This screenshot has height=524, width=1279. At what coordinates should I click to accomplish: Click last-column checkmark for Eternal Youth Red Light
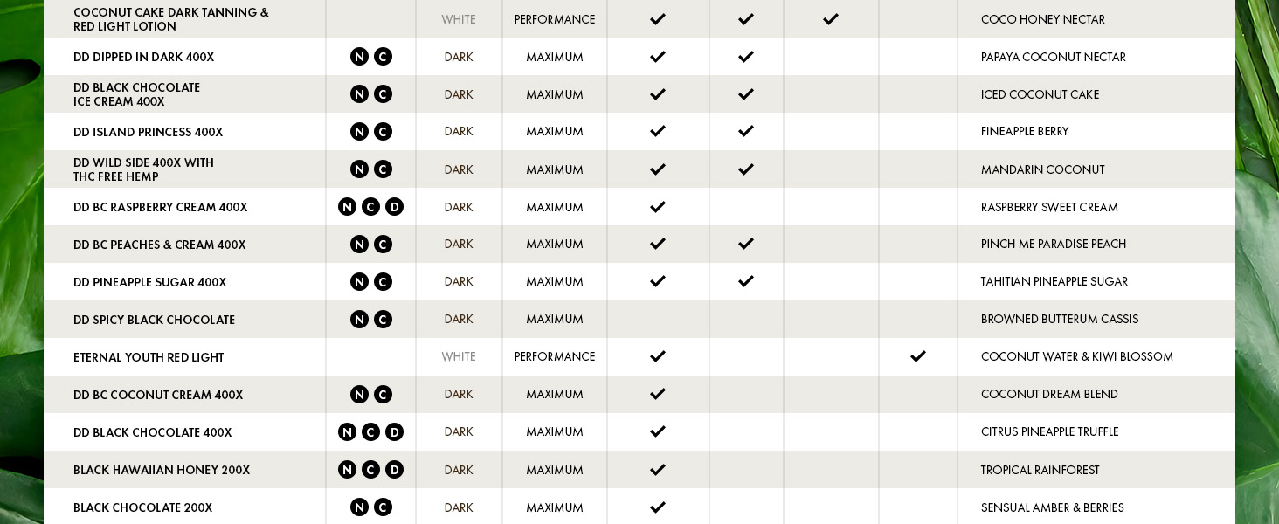click(x=918, y=356)
